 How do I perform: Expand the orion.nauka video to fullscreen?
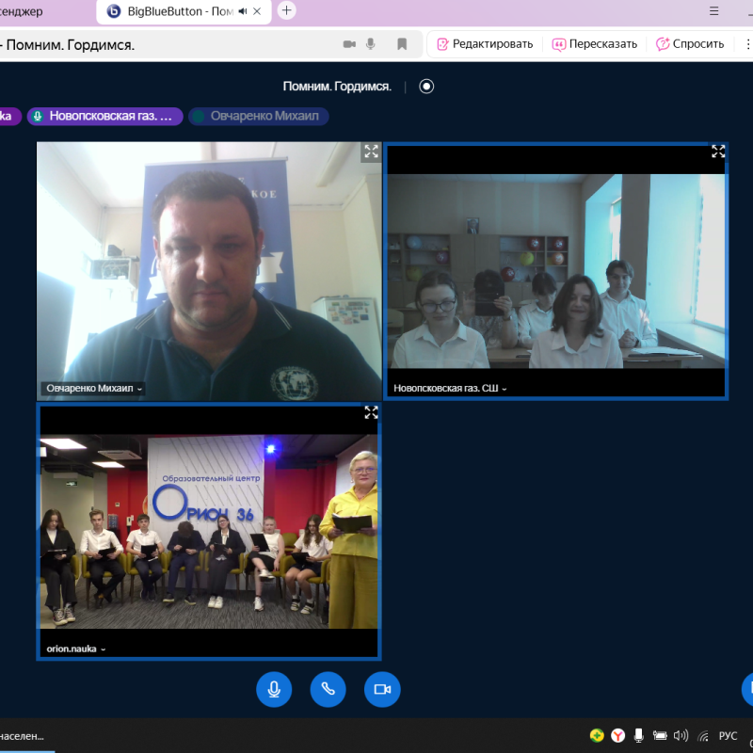click(371, 412)
